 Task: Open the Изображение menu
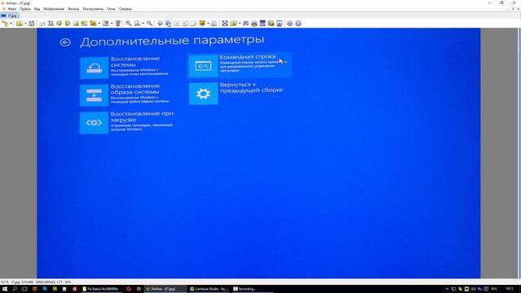pos(54,9)
